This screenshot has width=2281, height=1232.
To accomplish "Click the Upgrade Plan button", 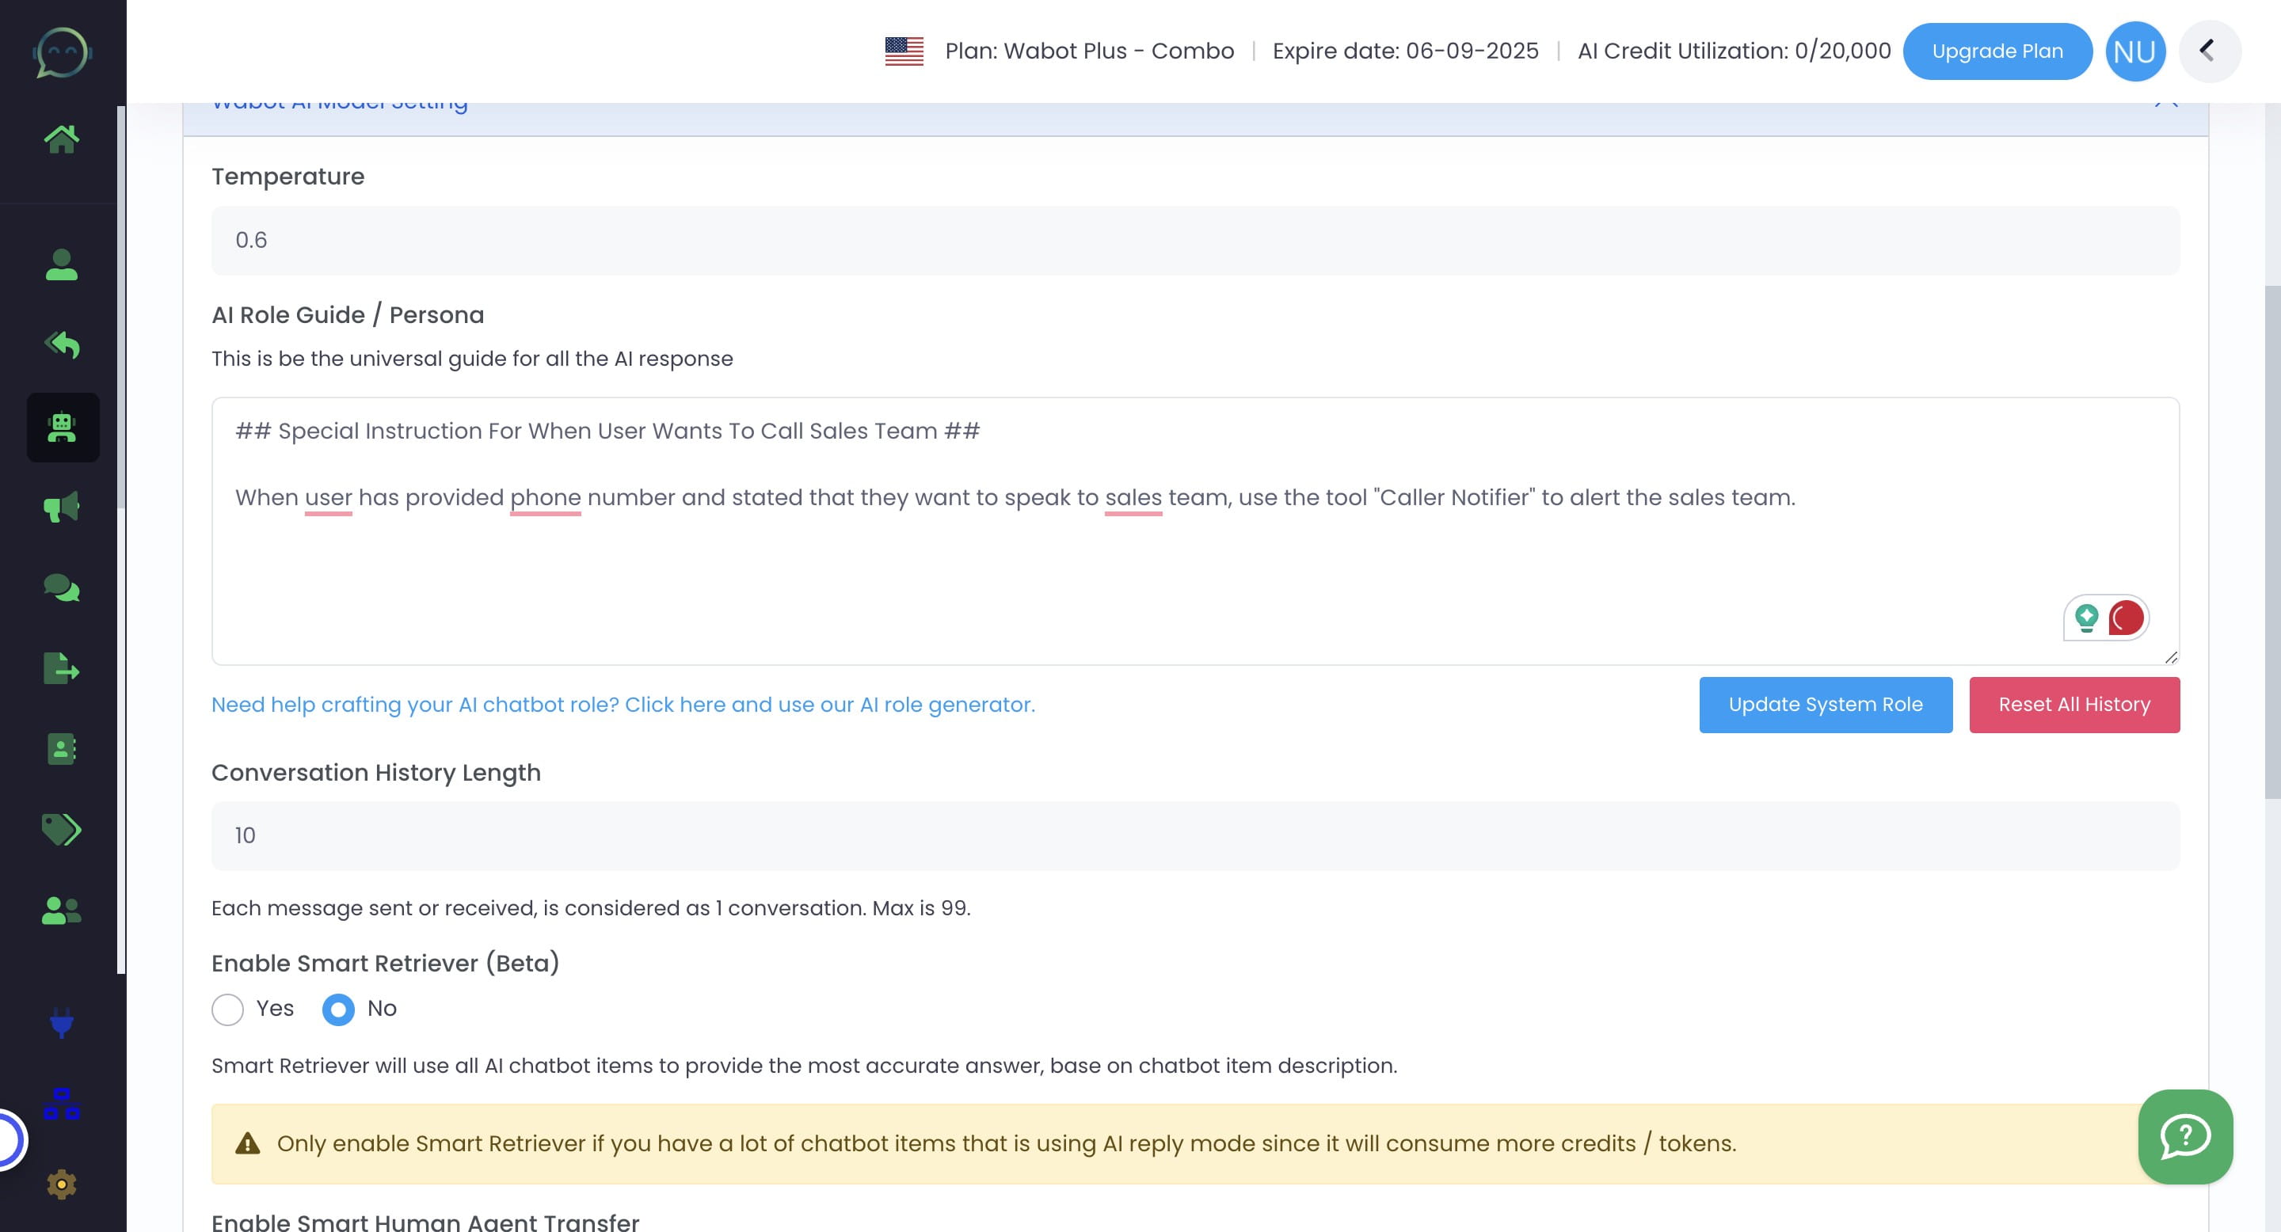I will [1998, 51].
